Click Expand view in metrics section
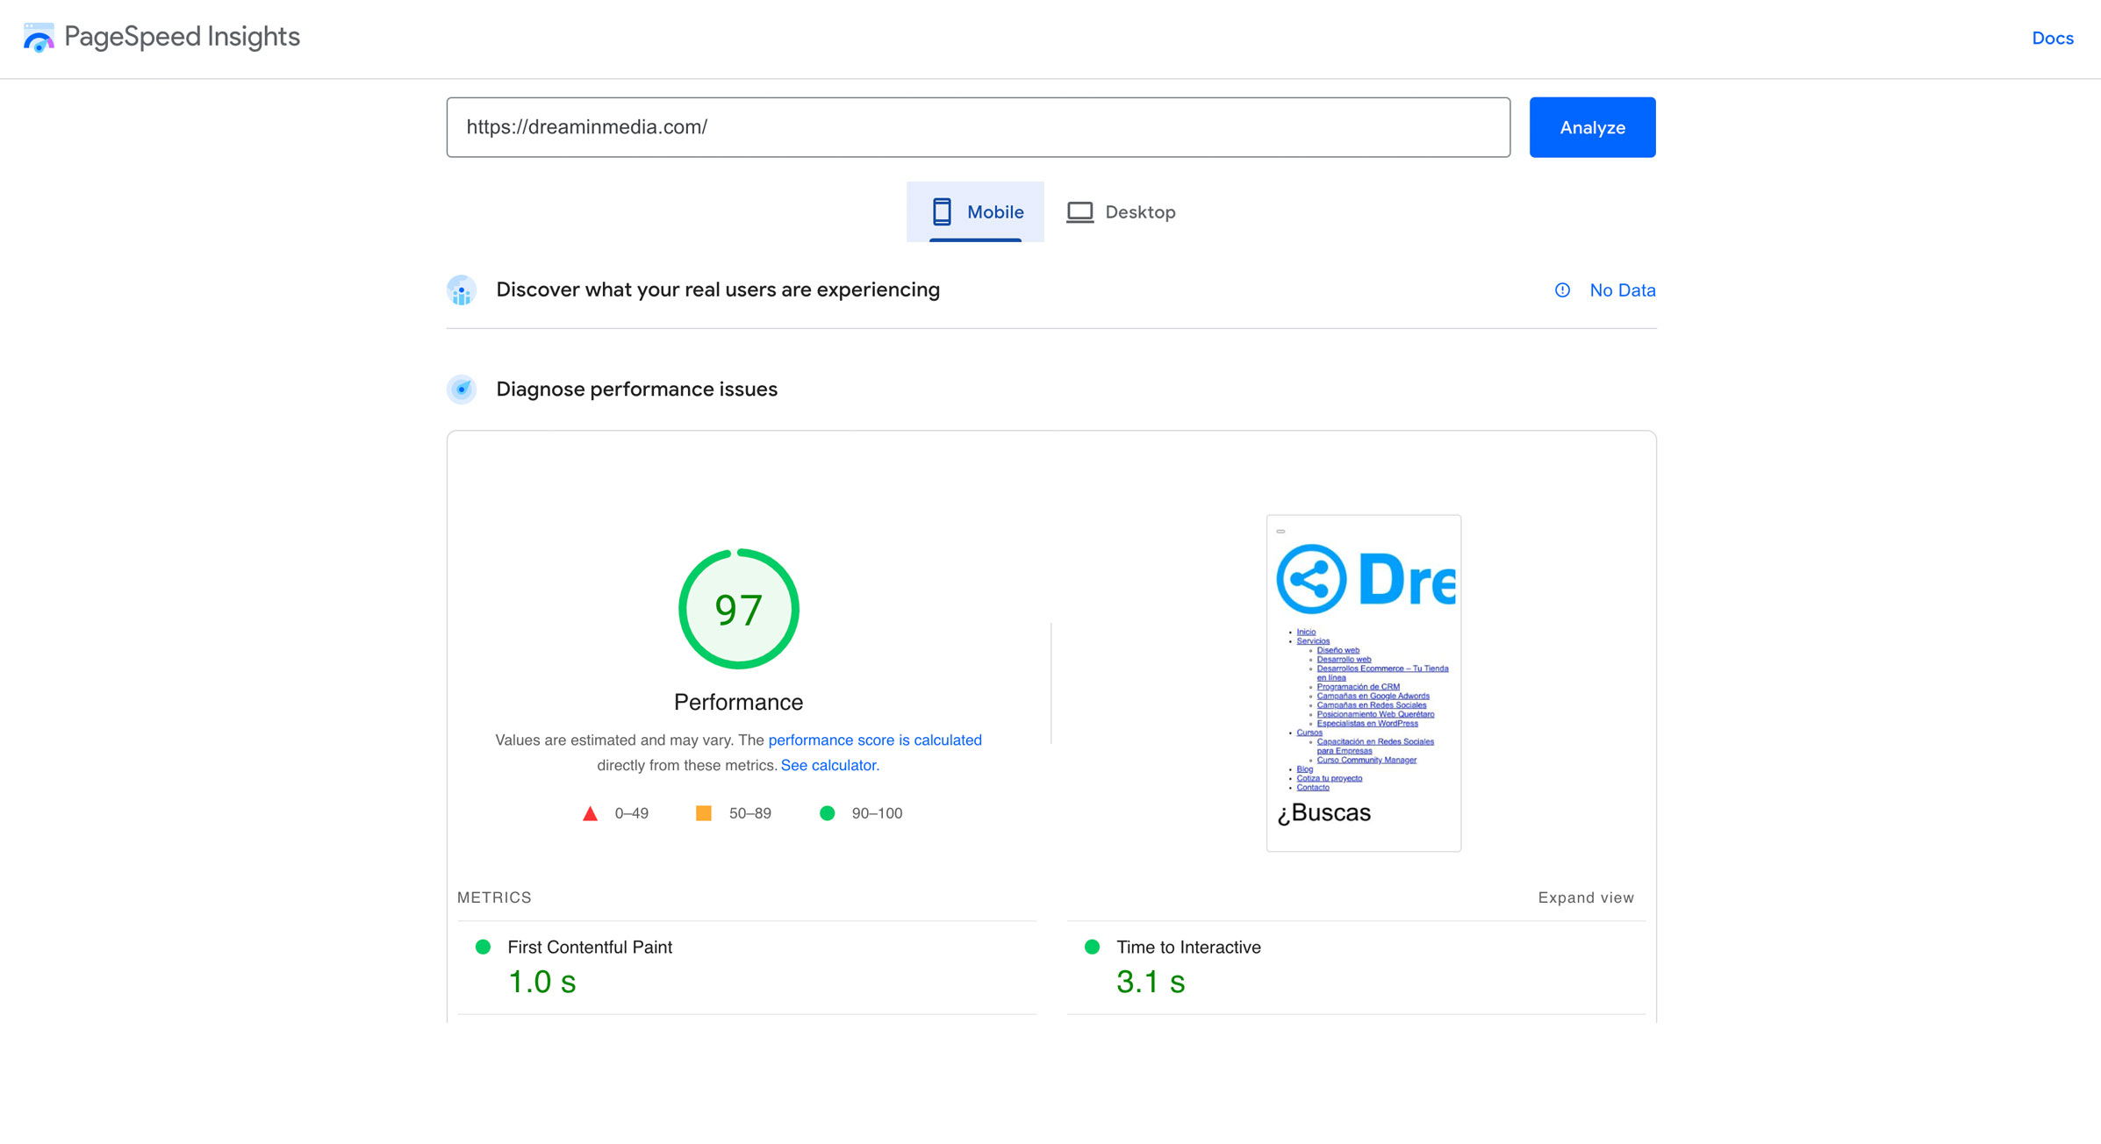 [1586, 897]
